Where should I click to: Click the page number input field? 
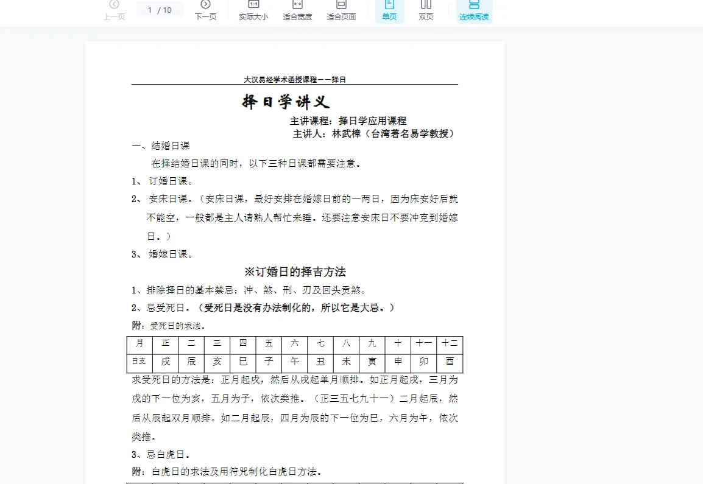coord(160,10)
